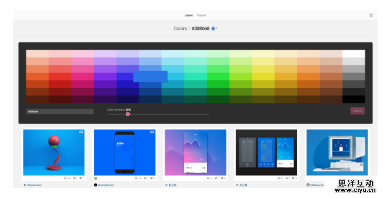
Task: Click the Mathieu avatar icon
Action: point(308,185)
